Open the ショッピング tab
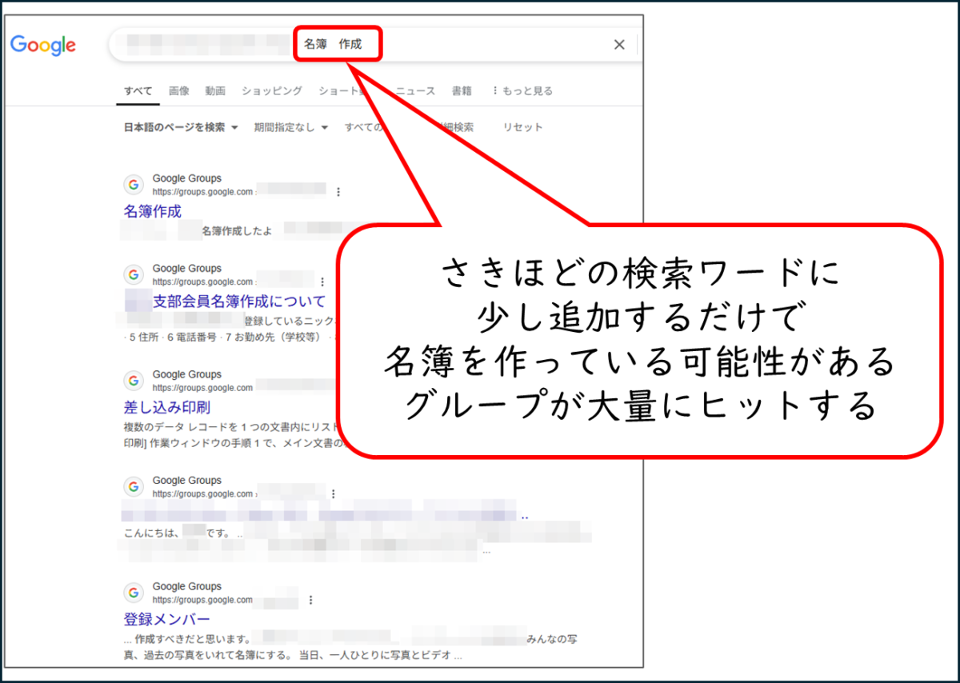Viewport: 960px width, 683px height. [272, 91]
